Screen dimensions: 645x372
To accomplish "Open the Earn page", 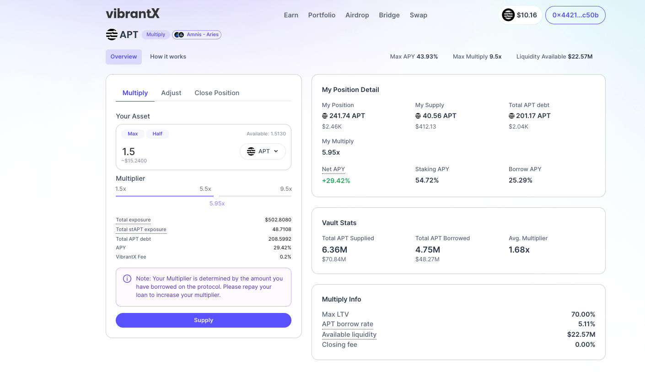I will click(x=291, y=15).
